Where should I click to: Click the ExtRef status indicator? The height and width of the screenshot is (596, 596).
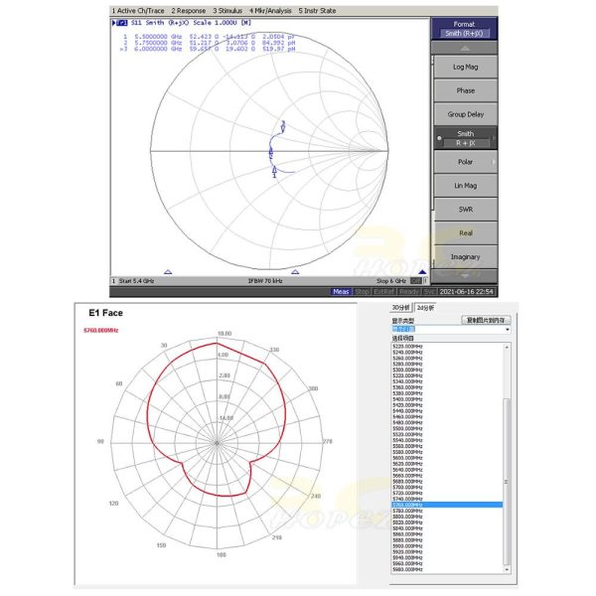coord(383,291)
